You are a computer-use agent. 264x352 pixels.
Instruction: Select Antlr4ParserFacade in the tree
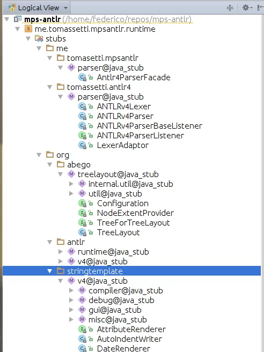pyautogui.click(x=134, y=78)
